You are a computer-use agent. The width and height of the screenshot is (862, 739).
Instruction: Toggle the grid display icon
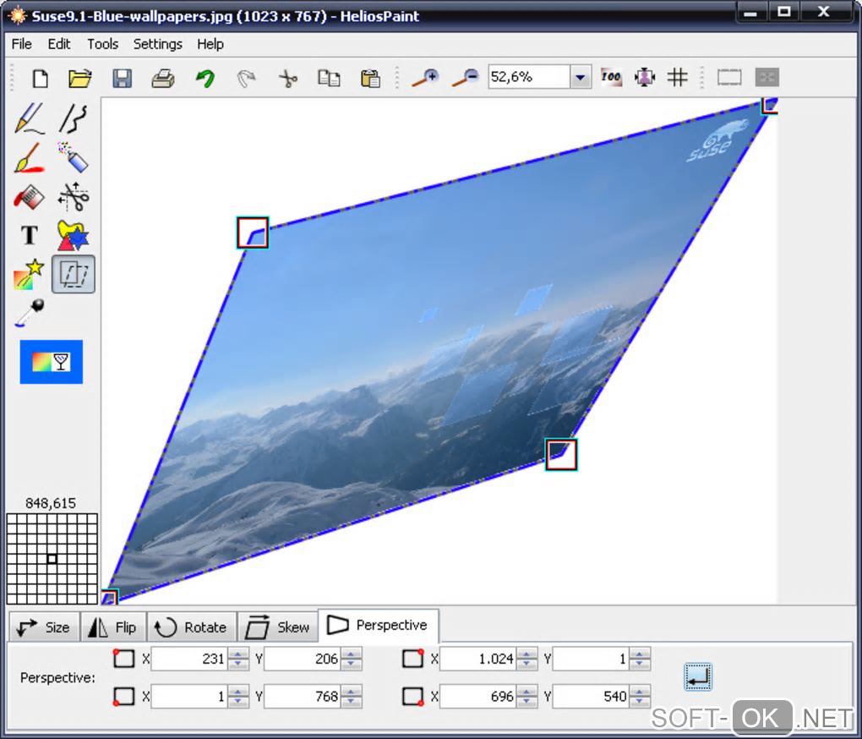click(677, 77)
